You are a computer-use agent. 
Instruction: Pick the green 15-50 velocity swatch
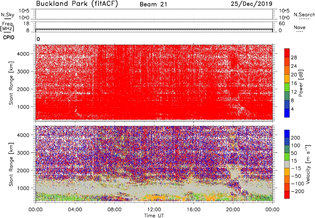tap(287, 157)
